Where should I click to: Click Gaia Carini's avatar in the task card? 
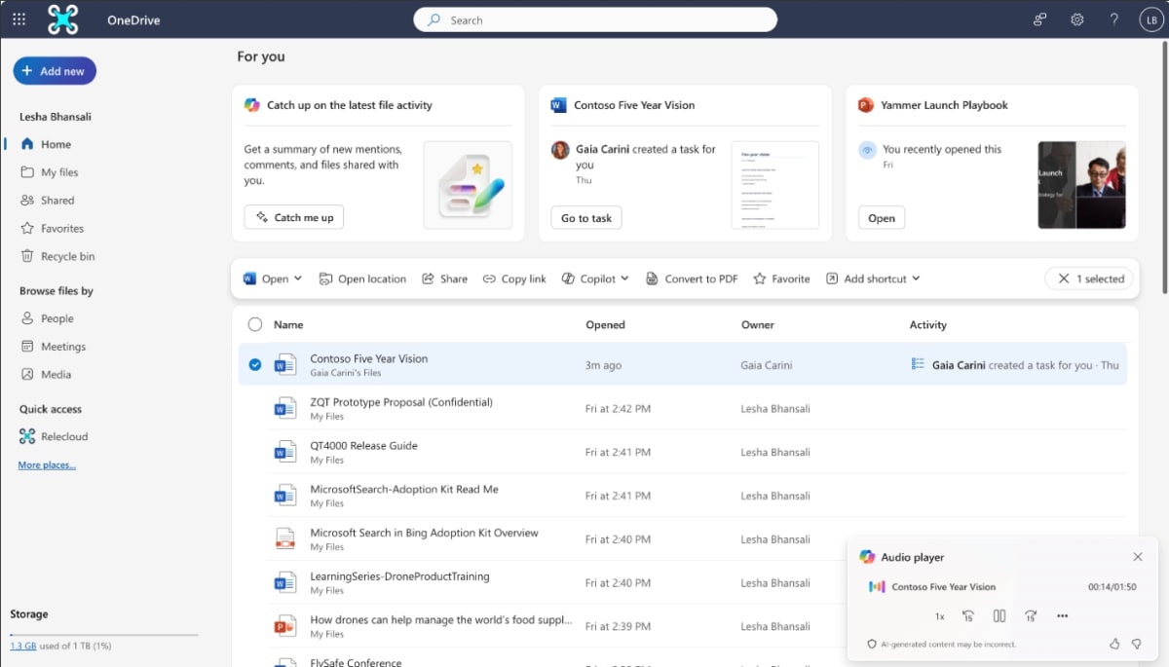(560, 150)
